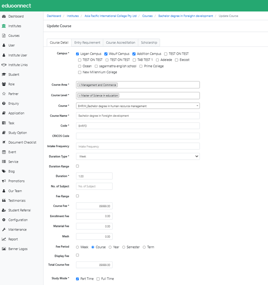This screenshot has width=268, height=285.
Task: Open the Course Level multi-select box
Action: click(138, 96)
